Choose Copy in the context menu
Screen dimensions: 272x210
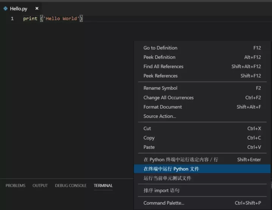(149, 138)
